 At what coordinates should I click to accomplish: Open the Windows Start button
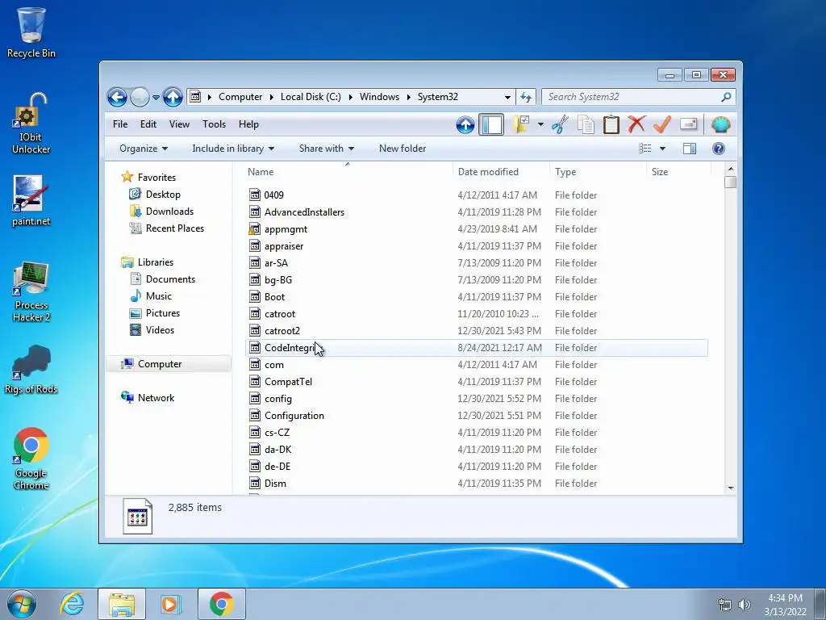click(22, 604)
